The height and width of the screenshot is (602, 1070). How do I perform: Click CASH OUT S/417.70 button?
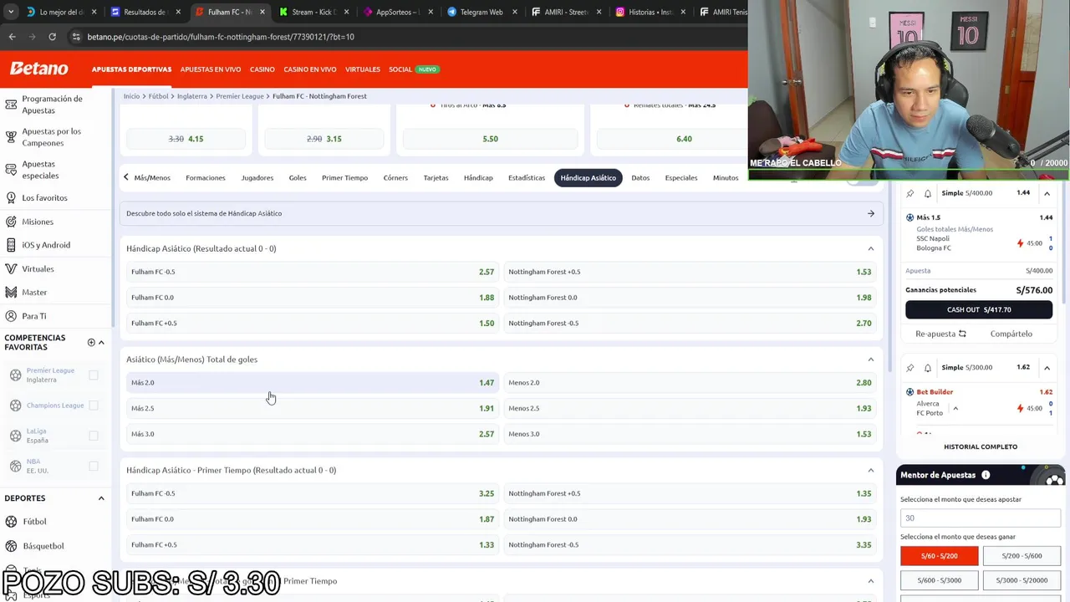979,309
